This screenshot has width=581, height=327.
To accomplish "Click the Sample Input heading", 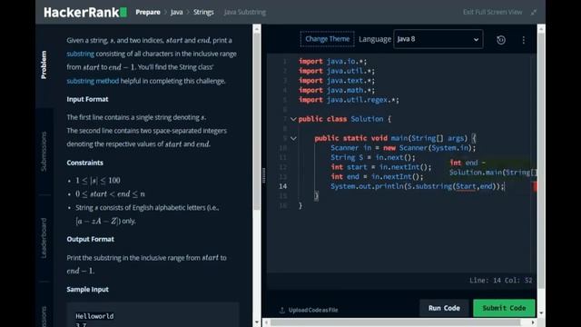I will click(x=87, y=289).
